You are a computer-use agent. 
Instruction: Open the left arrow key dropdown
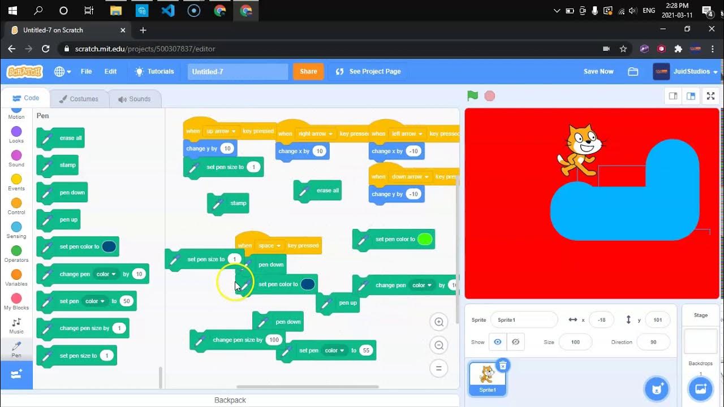[407, 134]
